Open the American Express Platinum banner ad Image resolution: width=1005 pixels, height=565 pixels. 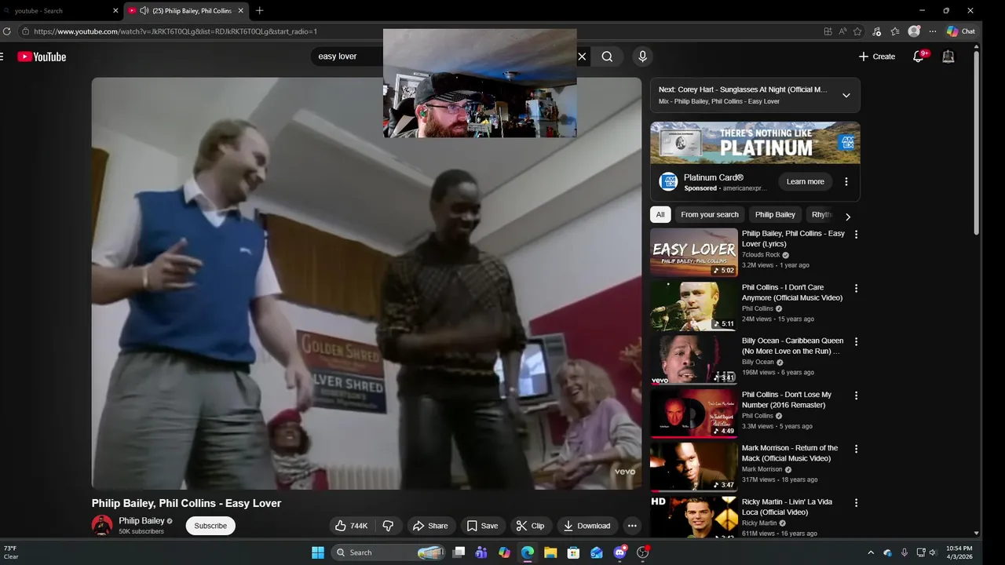(x=755, y=143)
